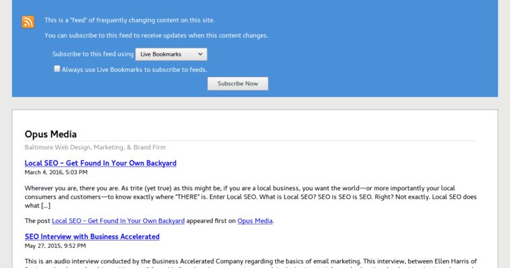
Task: Select the March 4, 2016 date text
Action: [56, 172]
